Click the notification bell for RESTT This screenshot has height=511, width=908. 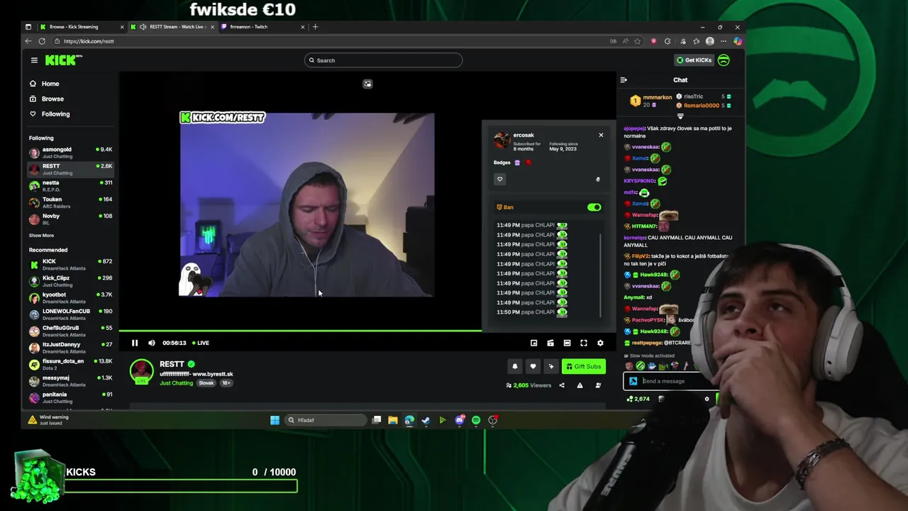tap(515, 366)
